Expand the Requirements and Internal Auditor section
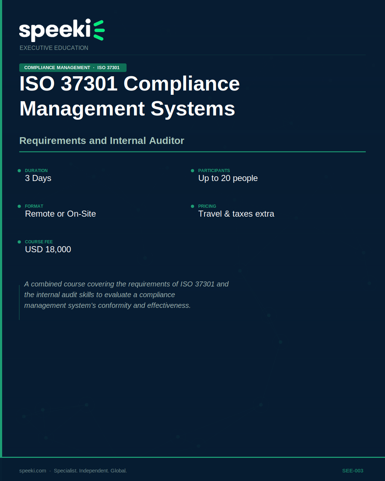The image size is (385, 481). 102,141
